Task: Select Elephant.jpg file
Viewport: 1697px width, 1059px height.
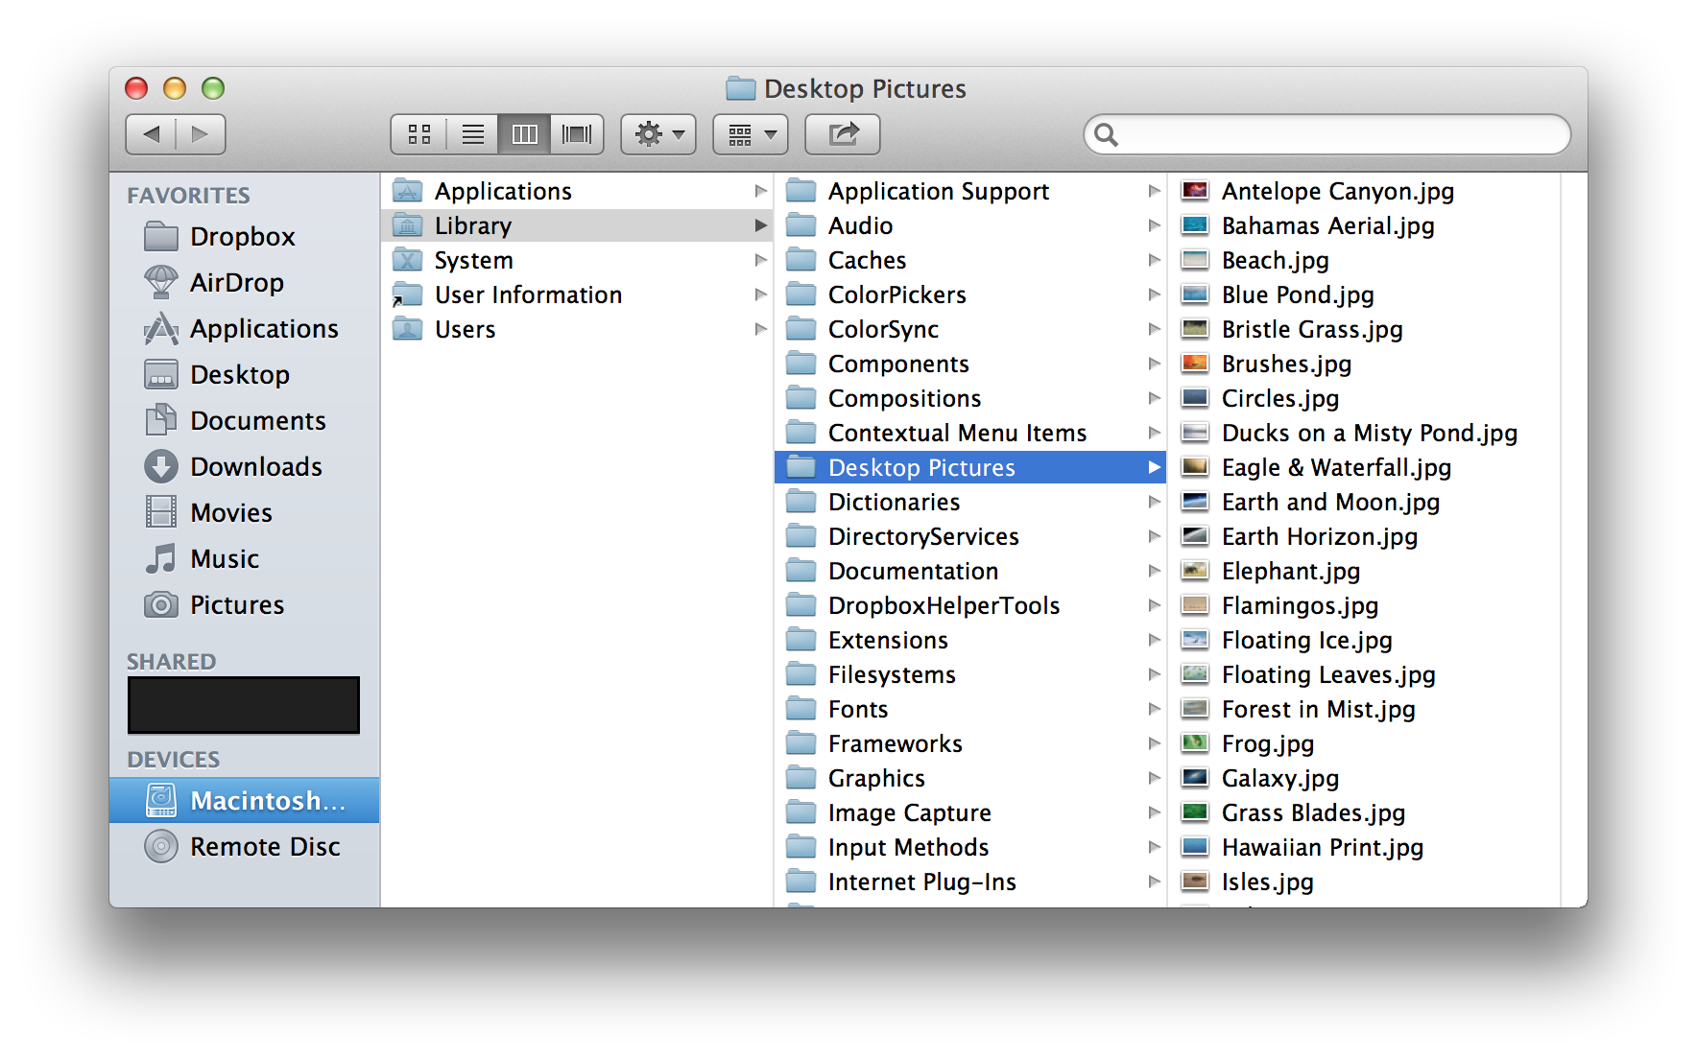Action: [1364, 571]
